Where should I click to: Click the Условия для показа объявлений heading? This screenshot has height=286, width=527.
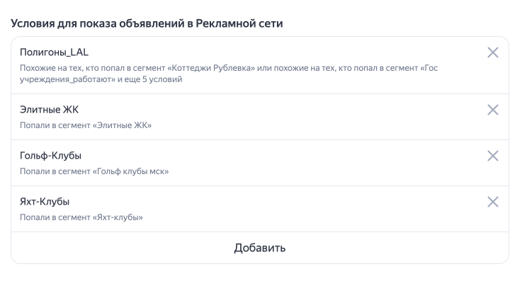coord(147,23)
